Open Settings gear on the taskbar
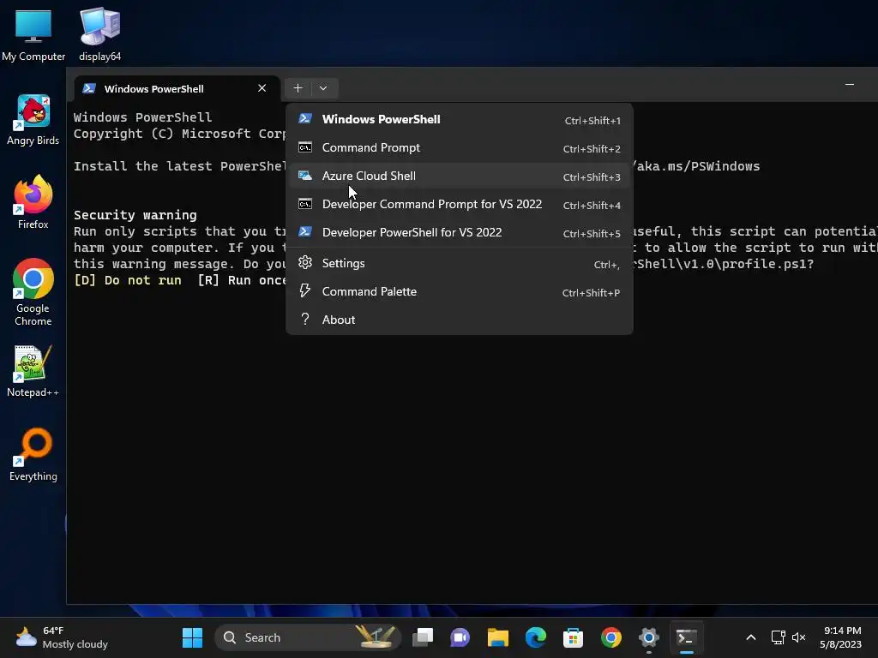 649,637
